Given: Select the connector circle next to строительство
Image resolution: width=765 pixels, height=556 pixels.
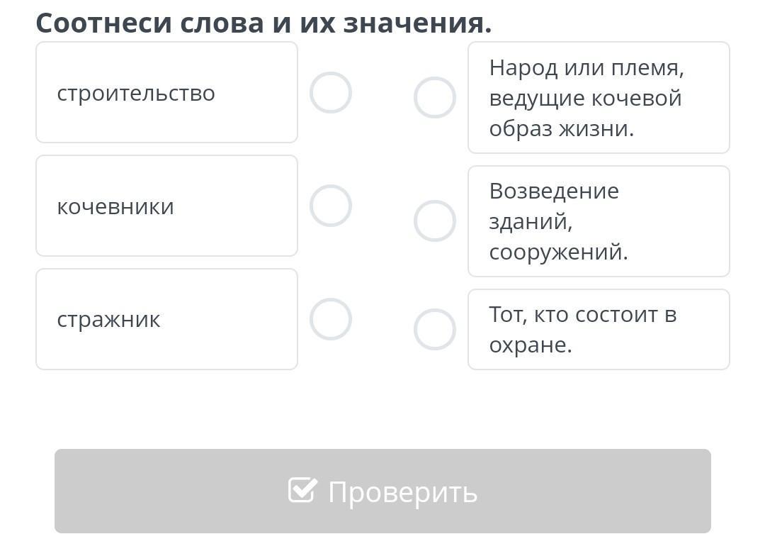Looking at the screenshot, I should tap(331, 93).
